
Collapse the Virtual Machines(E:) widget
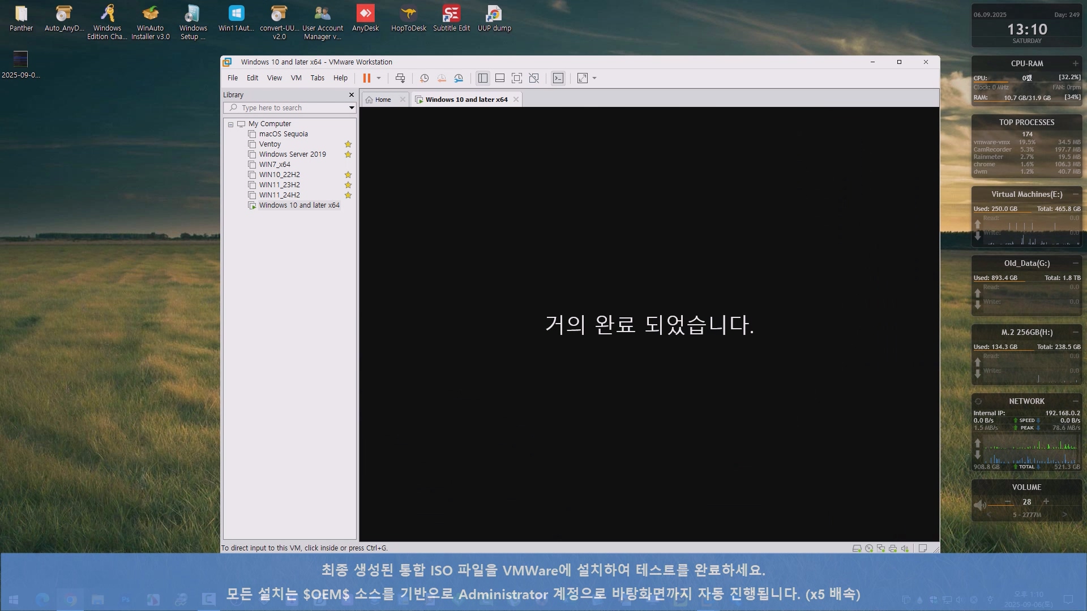click(1075, 194)
